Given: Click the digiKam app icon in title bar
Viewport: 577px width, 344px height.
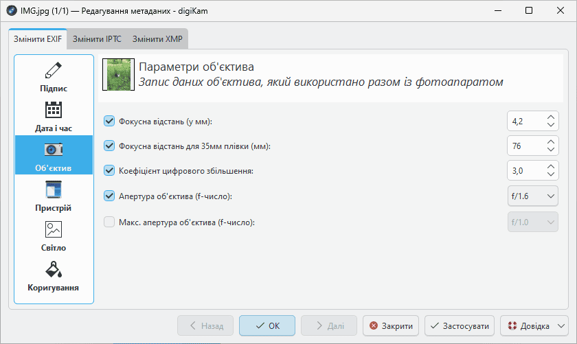Looking at the screenshot, I should pyautogui.click(x=12, y=11).
